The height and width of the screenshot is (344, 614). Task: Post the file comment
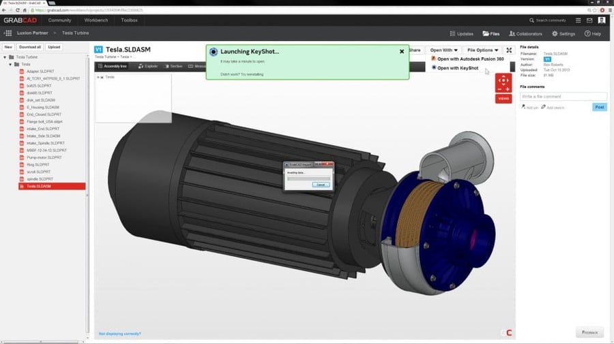(x=600, y=107)
